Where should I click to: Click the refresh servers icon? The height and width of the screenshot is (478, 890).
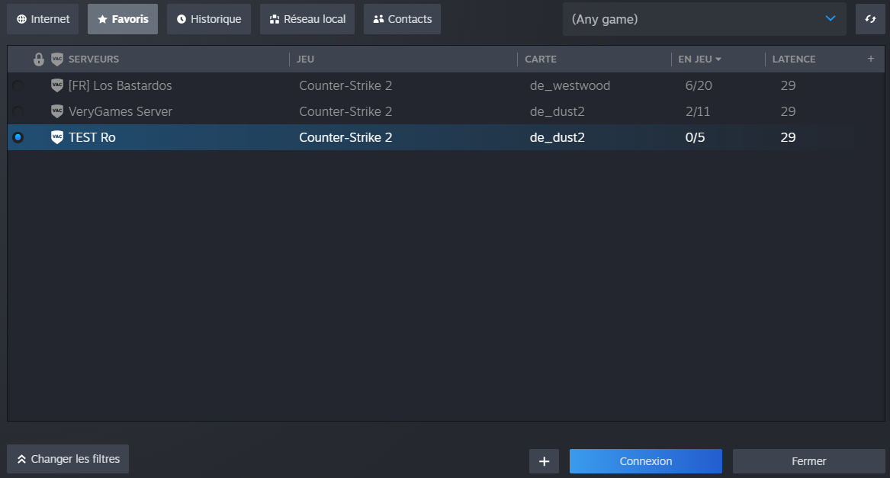870,18
